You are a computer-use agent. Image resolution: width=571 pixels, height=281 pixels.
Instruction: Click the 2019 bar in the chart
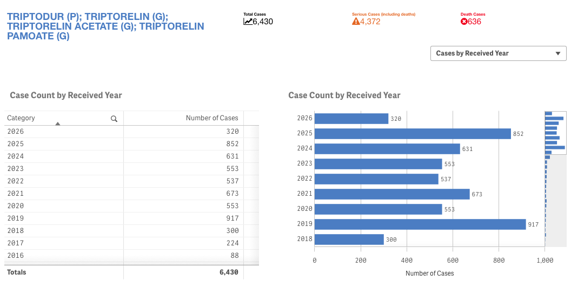click(420, 224)
